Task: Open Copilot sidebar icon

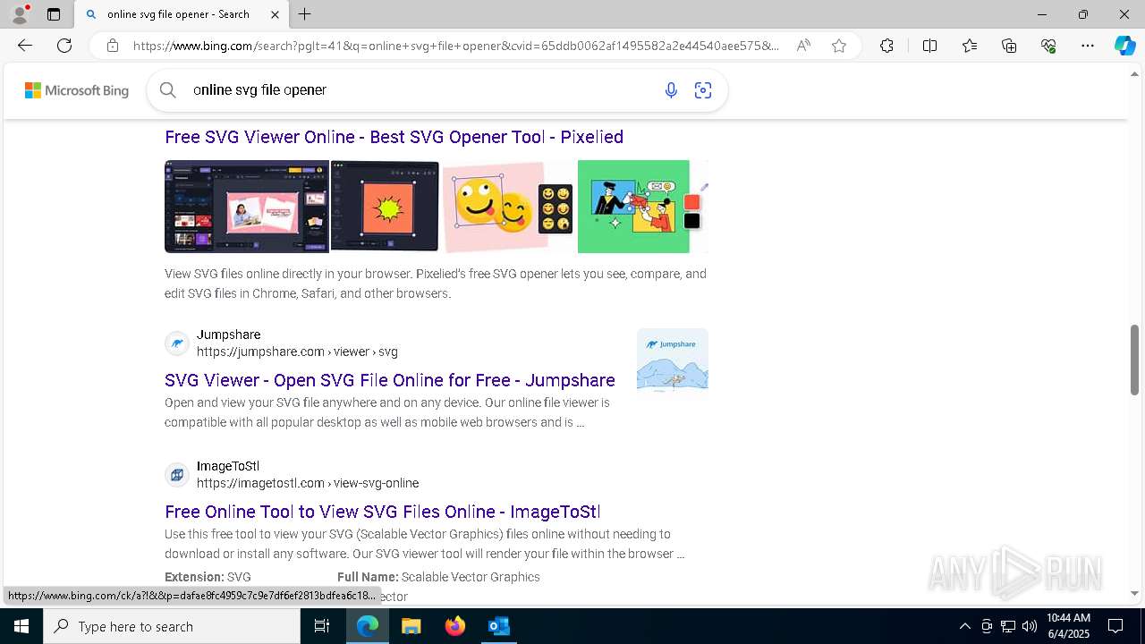Action: (1124, 46)
